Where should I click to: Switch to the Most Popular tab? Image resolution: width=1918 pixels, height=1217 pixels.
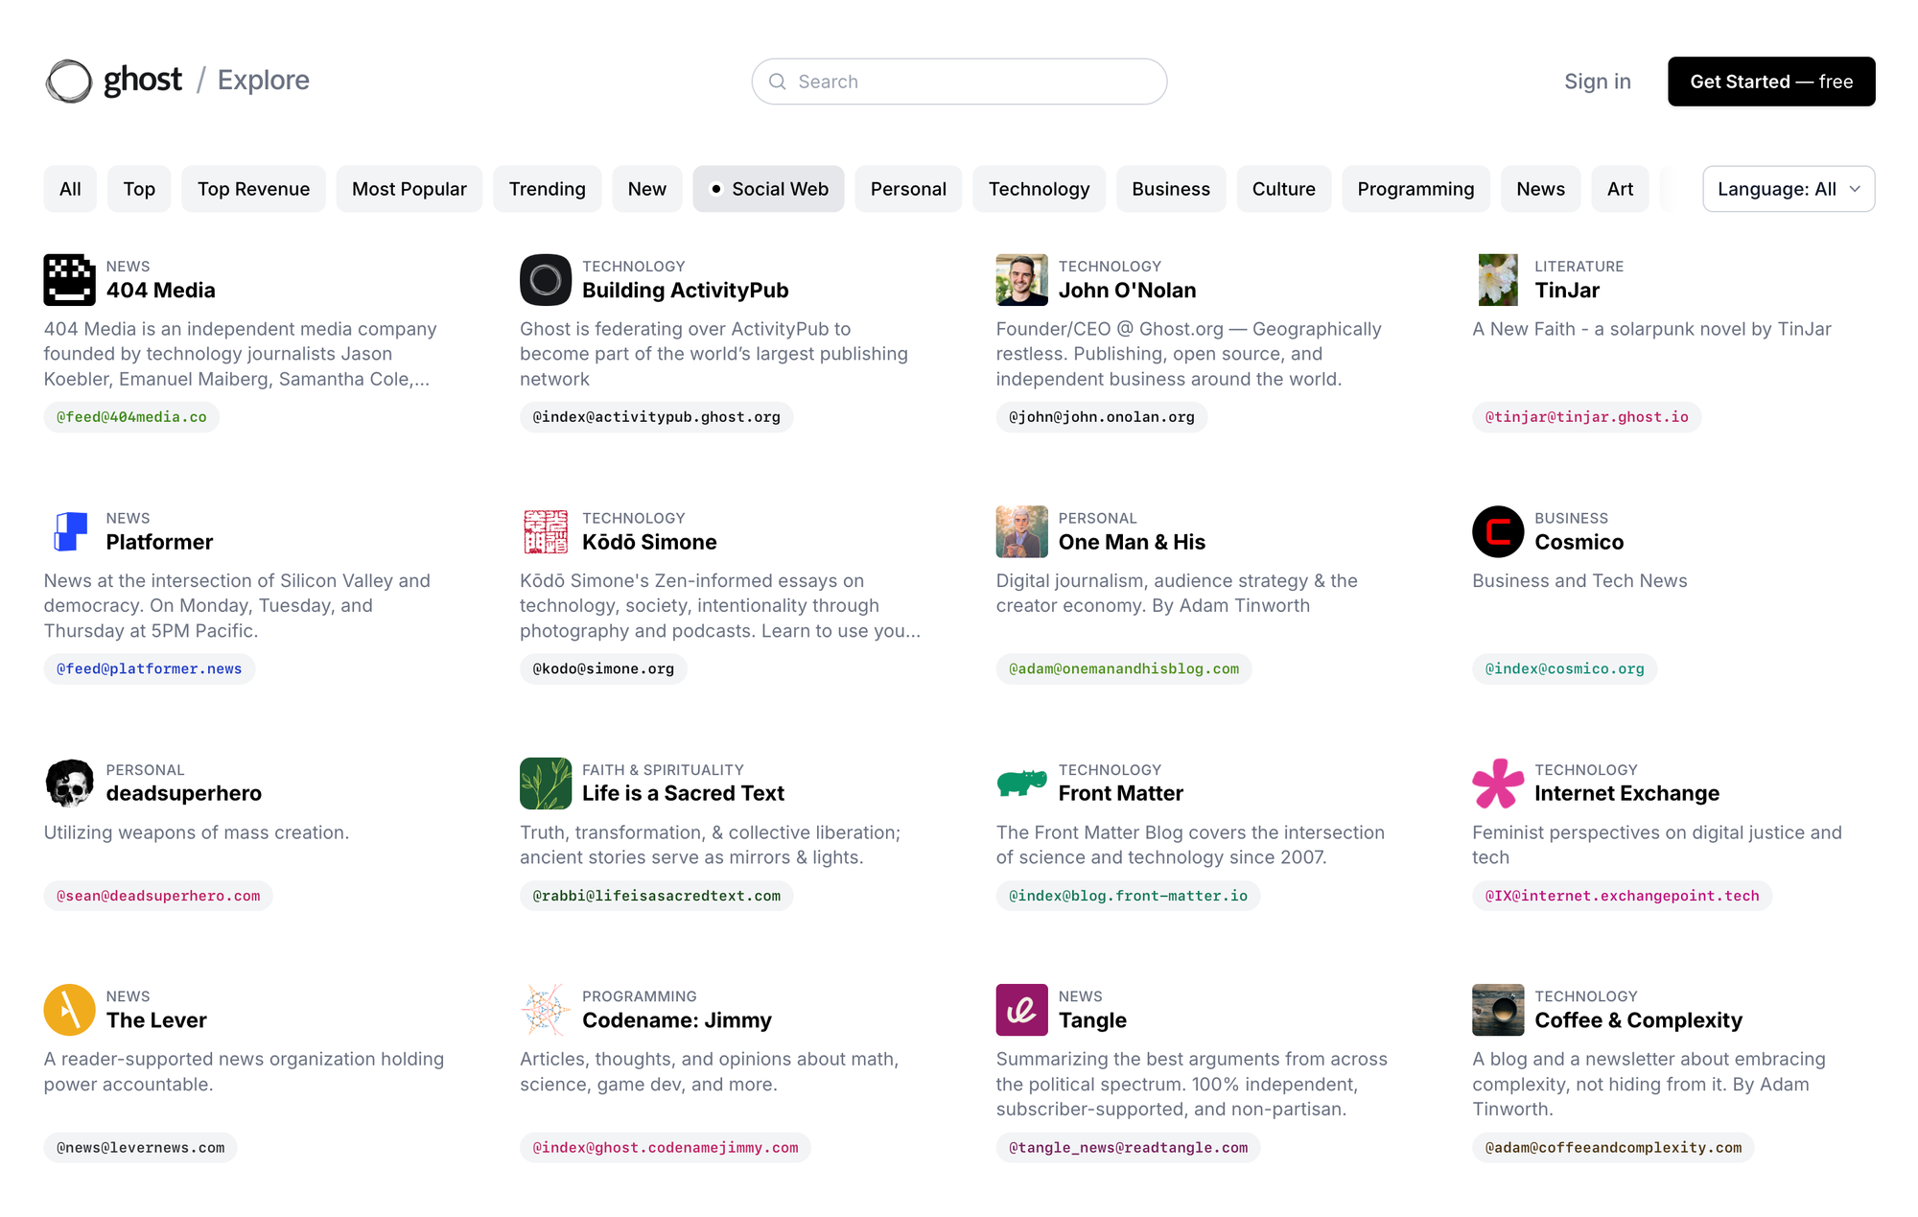(x=409, y=189)
